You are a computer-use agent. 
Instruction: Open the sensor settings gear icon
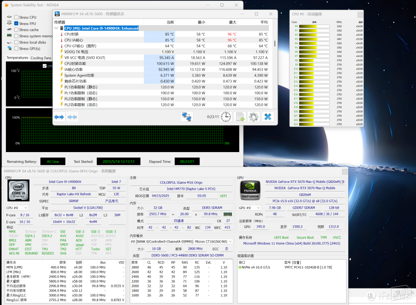pyautogui.click(x=253, y=117)
